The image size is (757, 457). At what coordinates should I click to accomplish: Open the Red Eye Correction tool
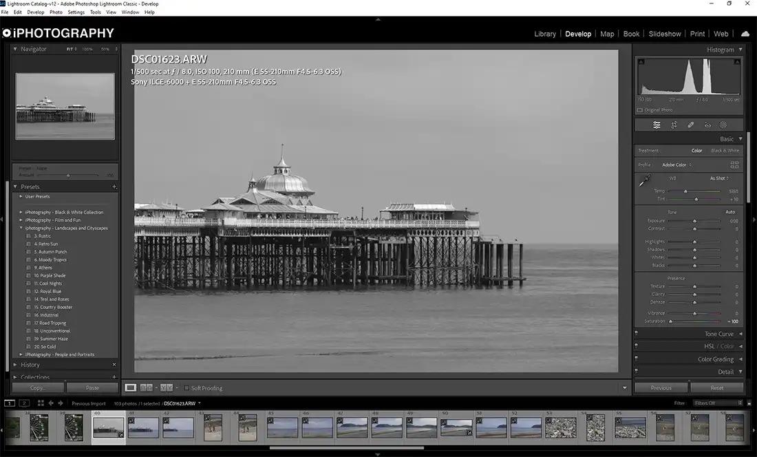point(708,125)
